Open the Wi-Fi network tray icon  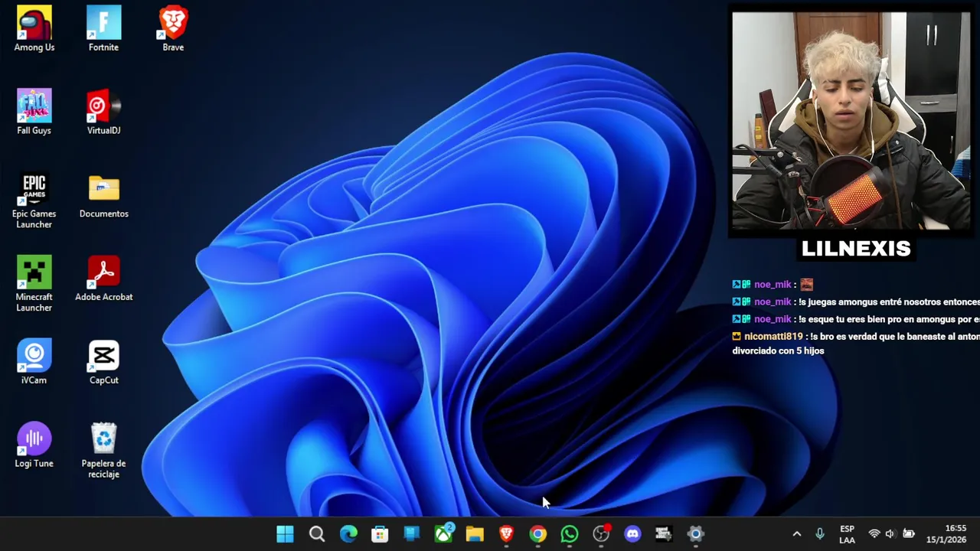pos(874,534)
